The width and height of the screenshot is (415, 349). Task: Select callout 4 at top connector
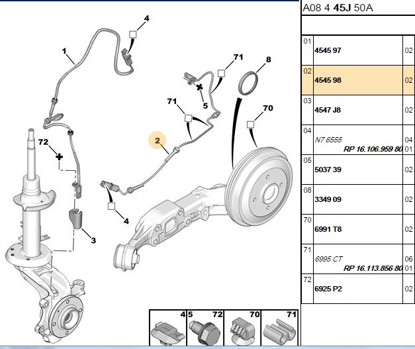(146, 19)
